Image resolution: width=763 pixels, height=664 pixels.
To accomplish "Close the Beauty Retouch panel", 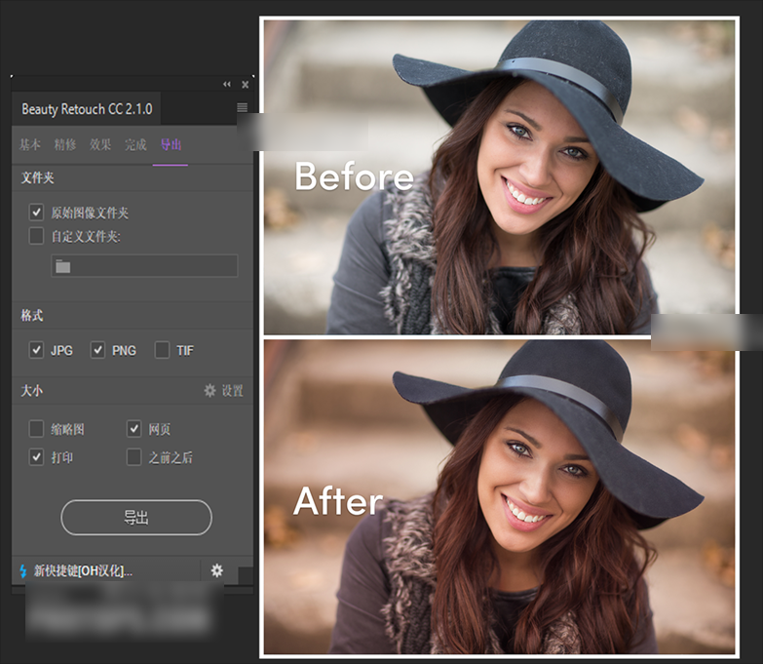I will [245, 85].
